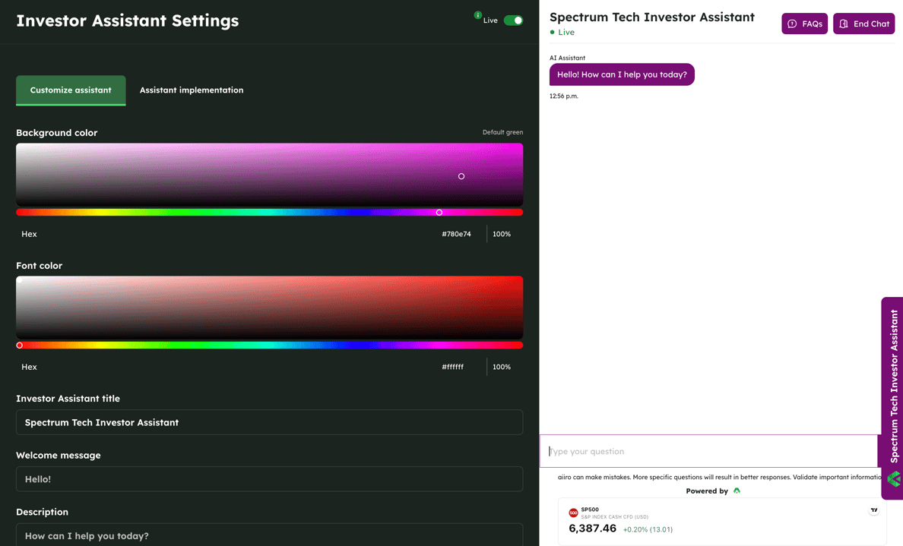
Task: Turn off the Live toggle switch
Action: [513, 21]
